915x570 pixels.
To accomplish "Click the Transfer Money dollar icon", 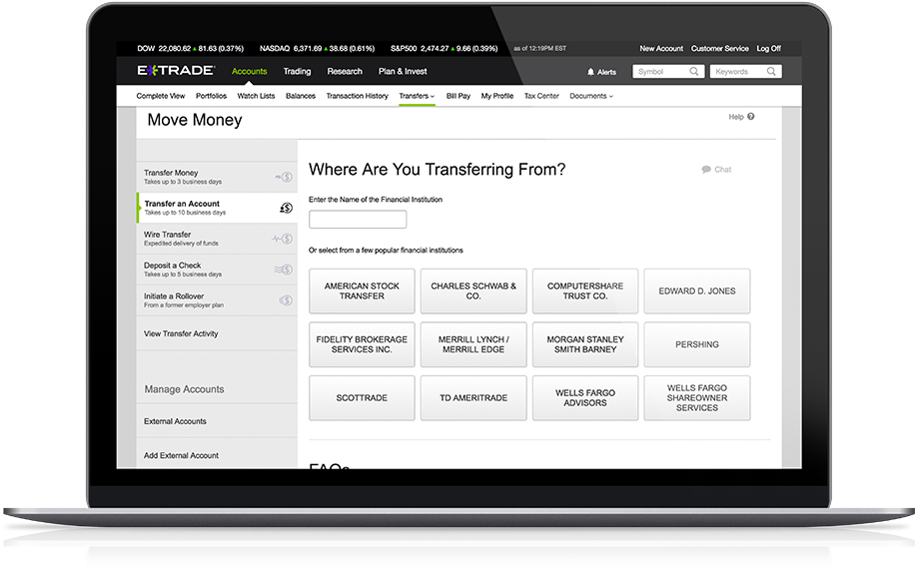I will (x=285, y=178).
